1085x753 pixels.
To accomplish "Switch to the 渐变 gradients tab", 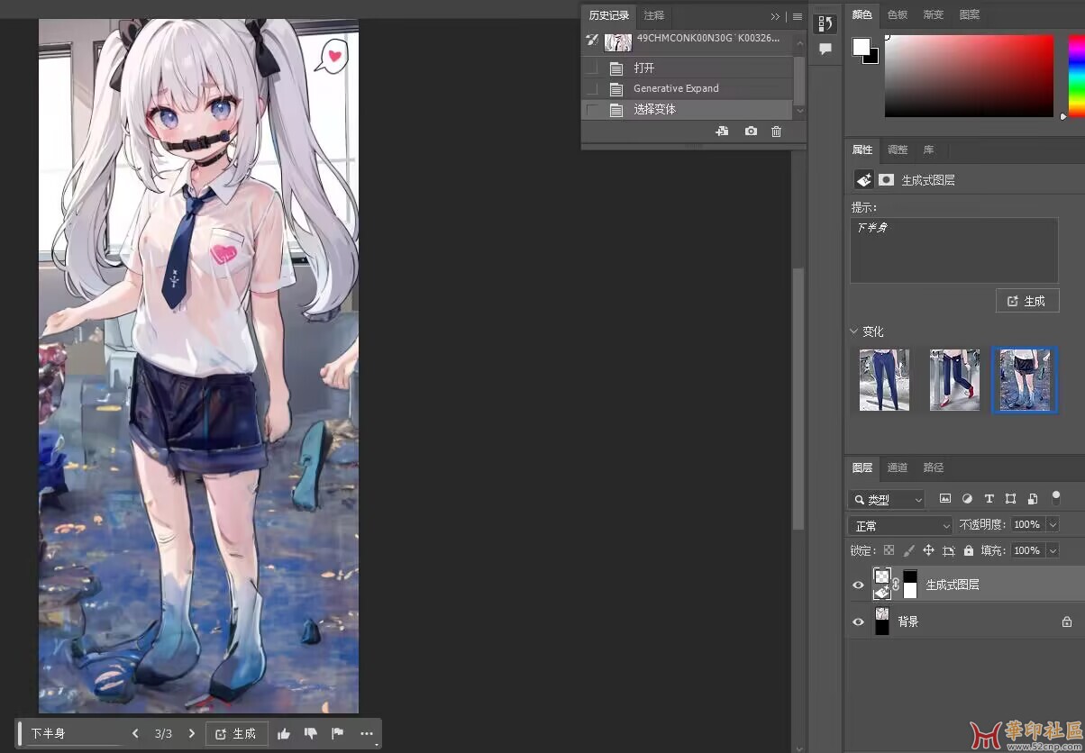I will [x=934, y=14].
